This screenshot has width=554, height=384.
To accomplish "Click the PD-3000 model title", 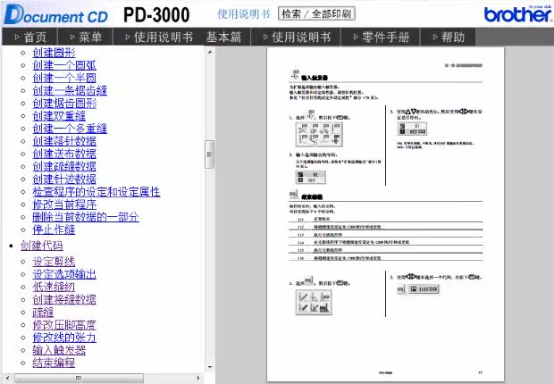I will click(156, 15).
